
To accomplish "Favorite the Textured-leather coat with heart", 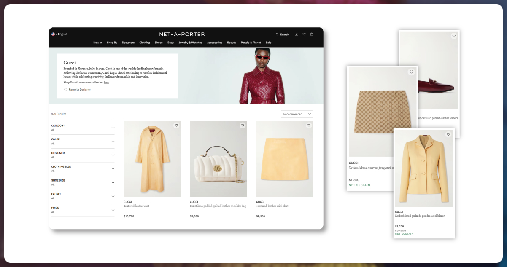I will 176,125.
